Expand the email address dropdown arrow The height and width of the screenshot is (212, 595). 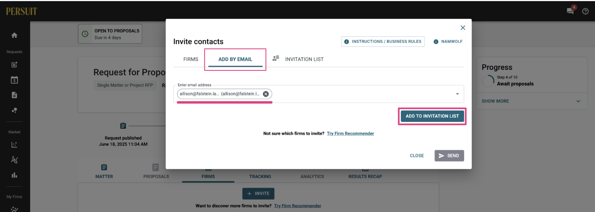(x=457, y=94)
